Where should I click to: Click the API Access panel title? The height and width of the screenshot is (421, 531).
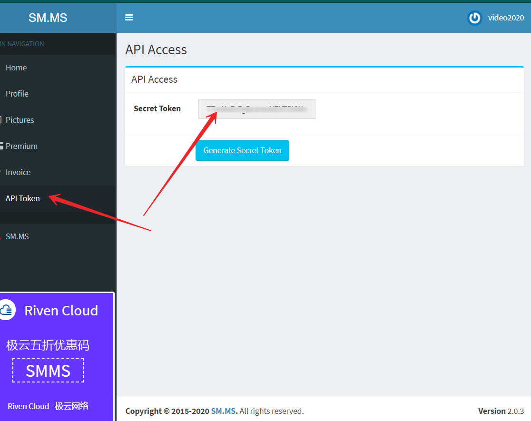(154, 79)
